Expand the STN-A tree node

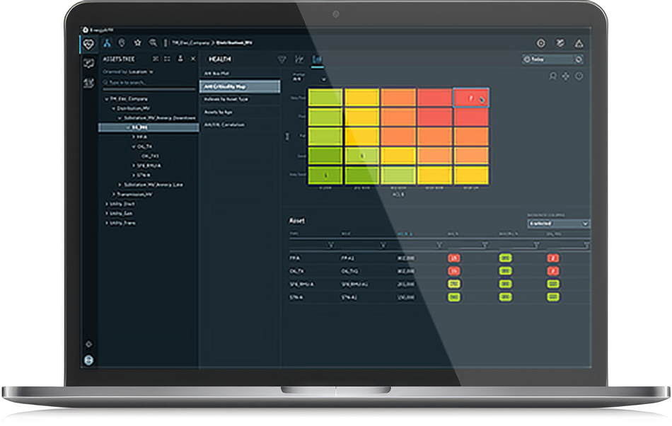[x=134, y=175]
